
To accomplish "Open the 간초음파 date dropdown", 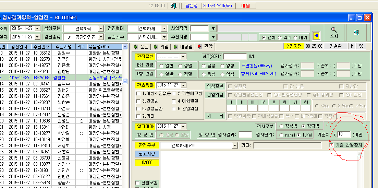I will tap(183, 85).
